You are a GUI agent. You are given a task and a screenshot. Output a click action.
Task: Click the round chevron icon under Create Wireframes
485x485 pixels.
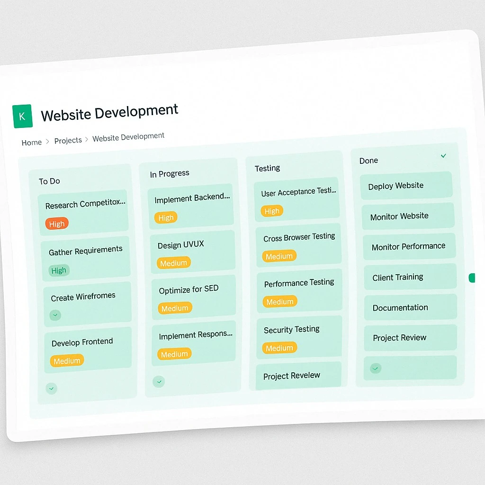tap(55, 315)
